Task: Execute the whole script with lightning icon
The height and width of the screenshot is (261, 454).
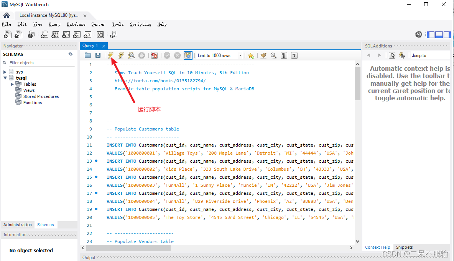Action: click(110, 55)
